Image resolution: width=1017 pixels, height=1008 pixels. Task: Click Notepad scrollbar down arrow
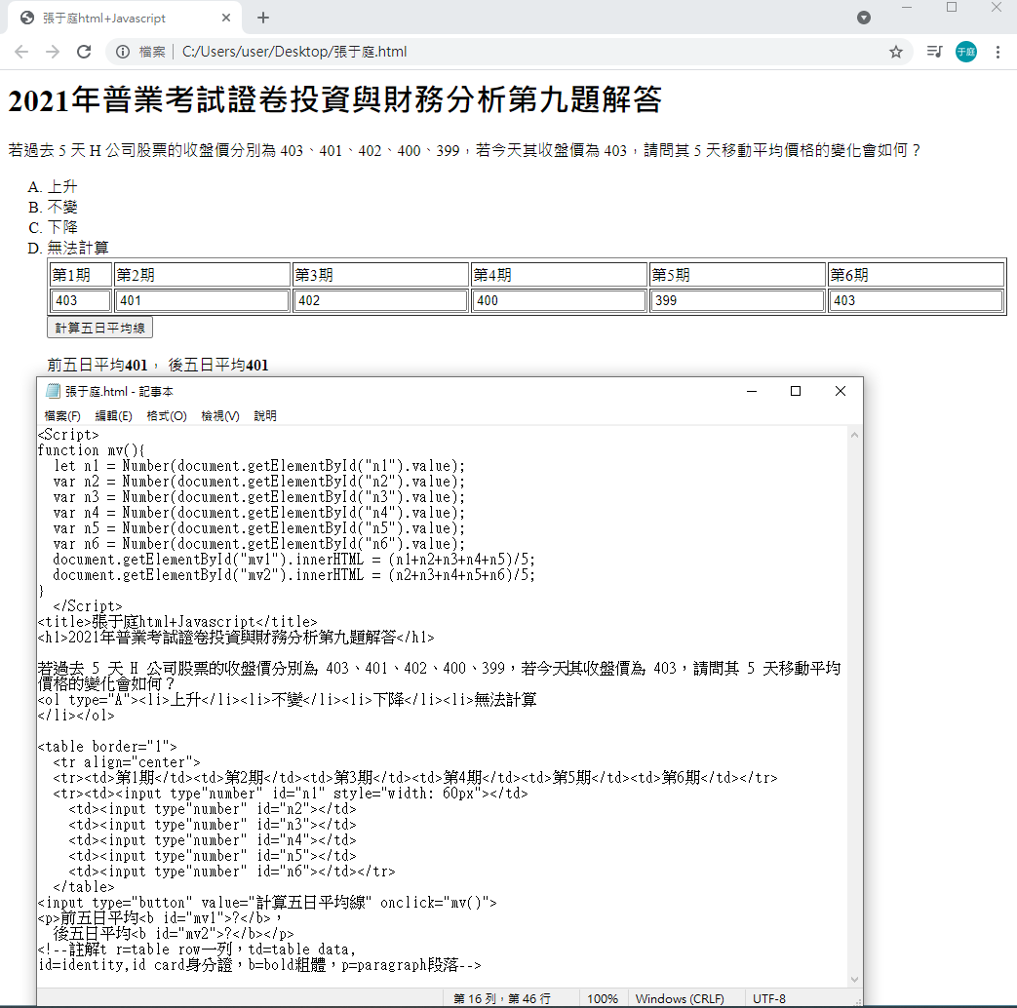point(854,980)
